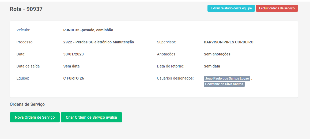The width and height of the screenshot is (310, 139).
Task: Click the Sem data value beside Data de retorno
Action: pos(212,66)
